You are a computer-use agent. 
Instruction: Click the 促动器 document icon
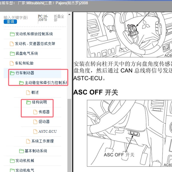click(35, 122)
